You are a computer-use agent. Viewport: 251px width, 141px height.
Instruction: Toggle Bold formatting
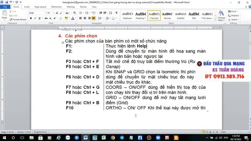[31, 18]
